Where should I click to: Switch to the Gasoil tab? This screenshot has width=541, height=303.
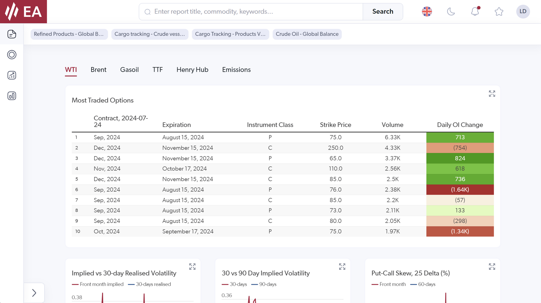[x=129, y=70]
